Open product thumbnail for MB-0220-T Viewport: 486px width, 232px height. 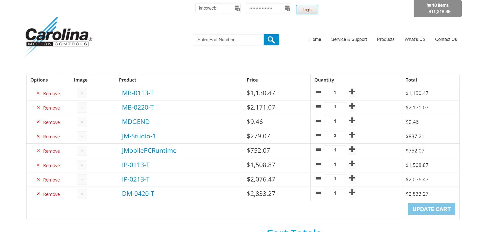tap(82, 108)
